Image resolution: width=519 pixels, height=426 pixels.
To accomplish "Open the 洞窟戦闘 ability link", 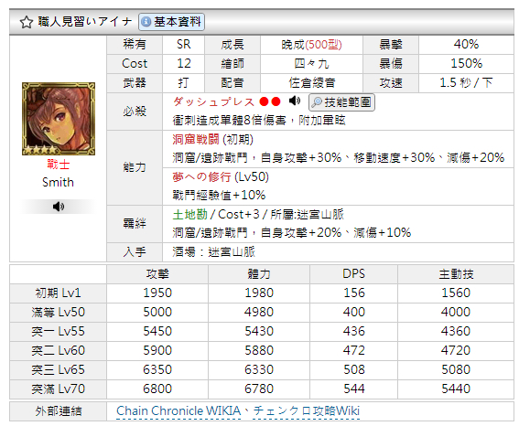I will (196, 140).
